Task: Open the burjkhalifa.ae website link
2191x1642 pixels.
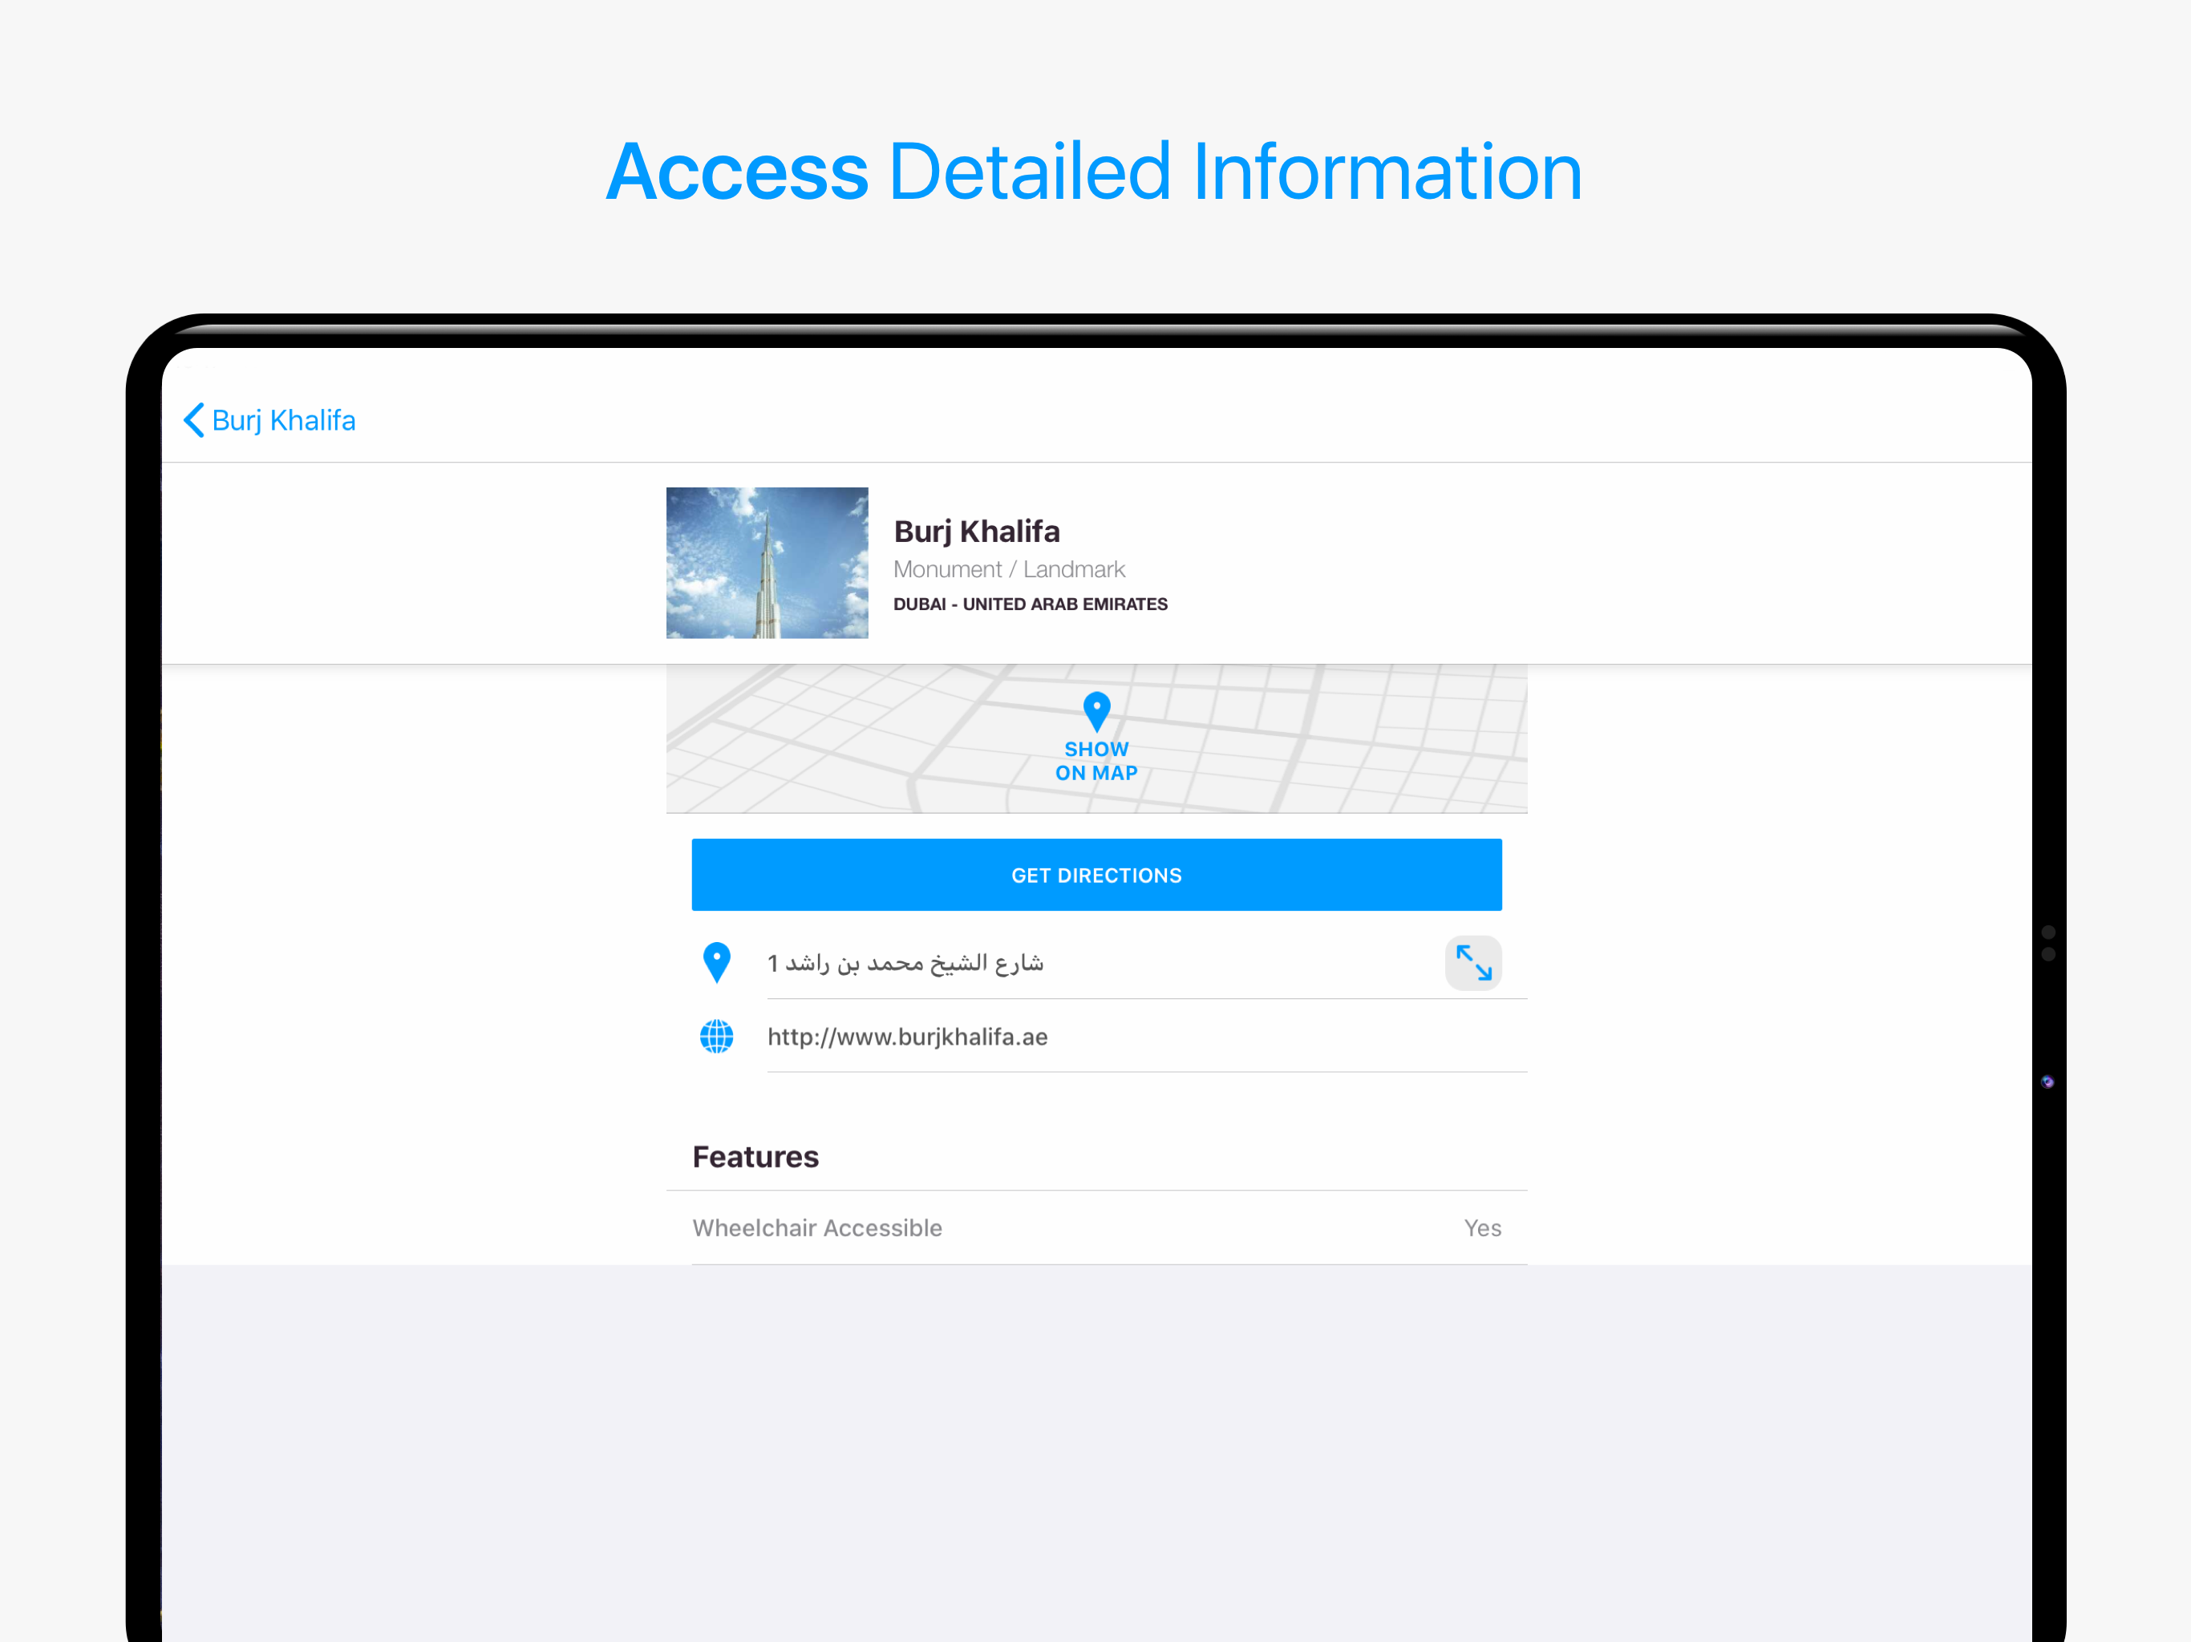Action: 906,1037
